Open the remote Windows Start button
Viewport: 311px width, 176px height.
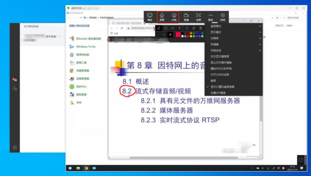tap(70, 168)
